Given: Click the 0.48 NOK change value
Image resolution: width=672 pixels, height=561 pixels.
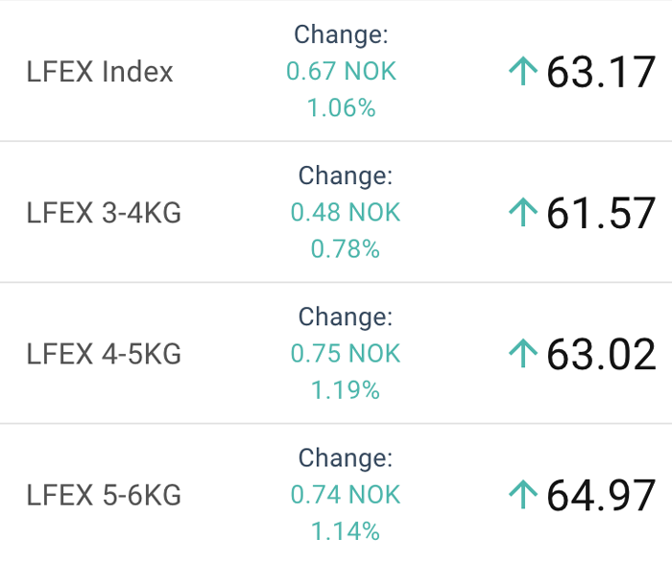Looking at the screenshot, I should click(x=346, y=212).
